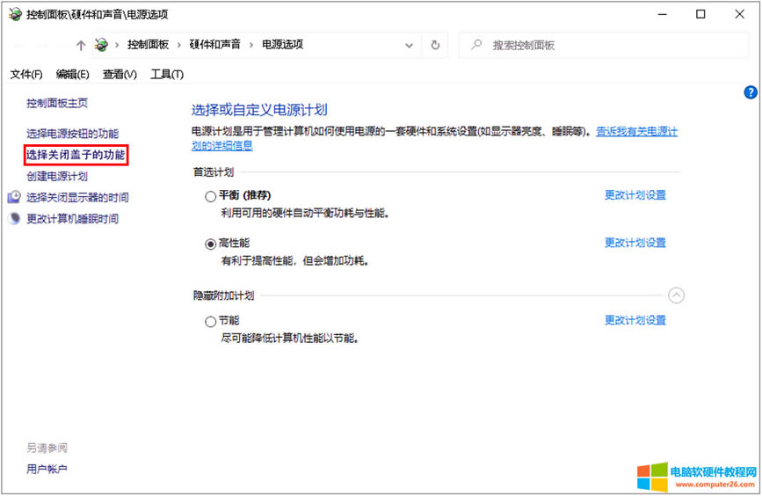Viewport: 762px width, 496px height.
Task: Click 更改计划设置 for the 高性能 plan
Action: (x=635, y=243)
